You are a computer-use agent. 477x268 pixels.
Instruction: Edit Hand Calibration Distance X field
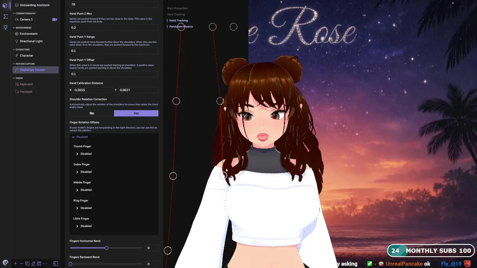point(93,90)
